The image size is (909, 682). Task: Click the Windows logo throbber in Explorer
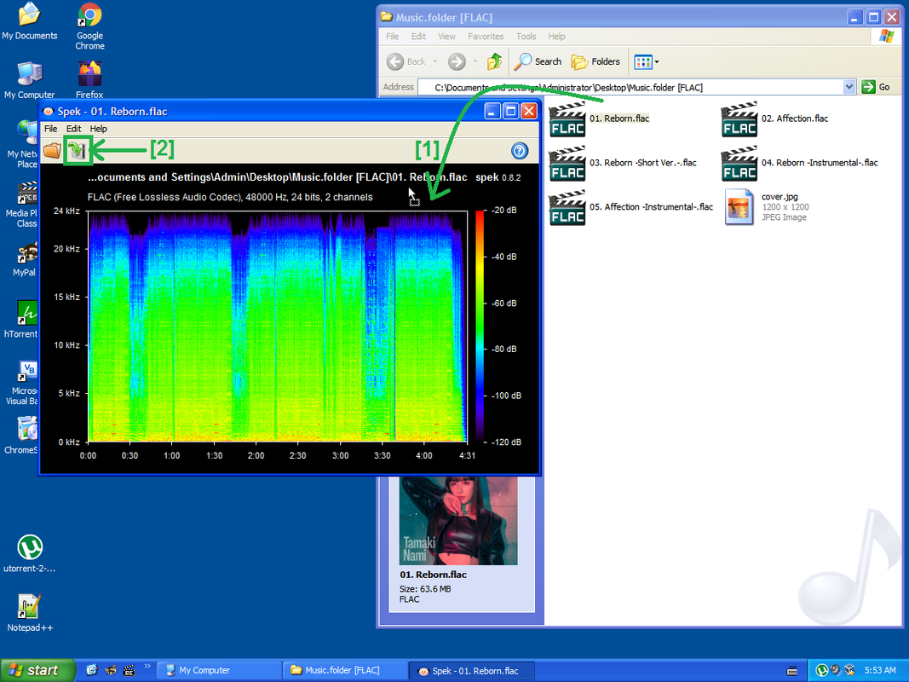coord(886,36)
